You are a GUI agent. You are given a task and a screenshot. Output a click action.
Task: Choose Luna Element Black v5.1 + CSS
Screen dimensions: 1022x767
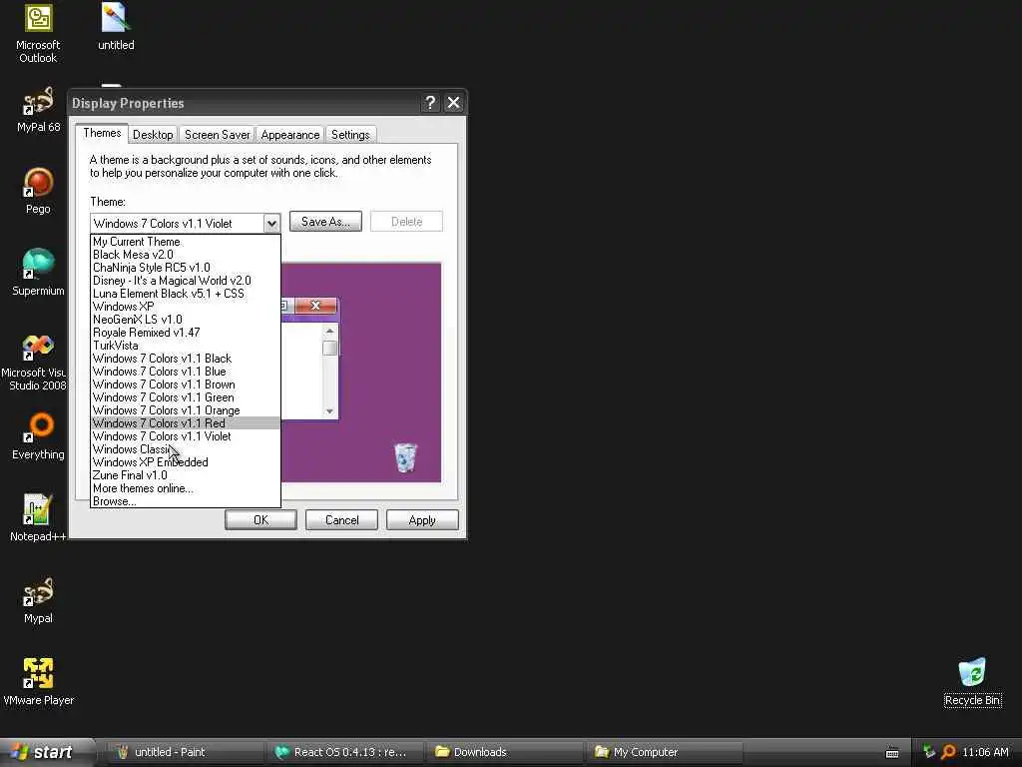pyautogui.click(x=186, y=294)
